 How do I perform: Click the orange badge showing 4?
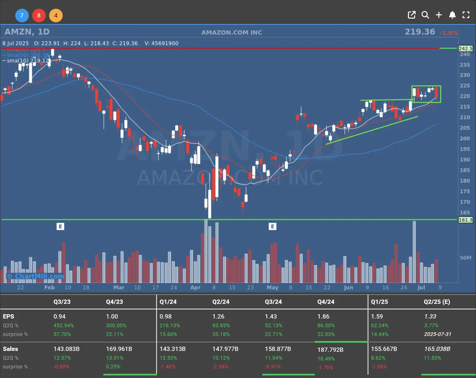click(56, 16)
